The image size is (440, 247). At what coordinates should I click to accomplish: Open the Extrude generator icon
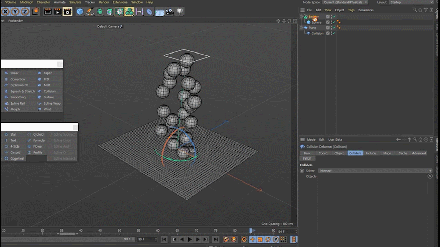110,12
